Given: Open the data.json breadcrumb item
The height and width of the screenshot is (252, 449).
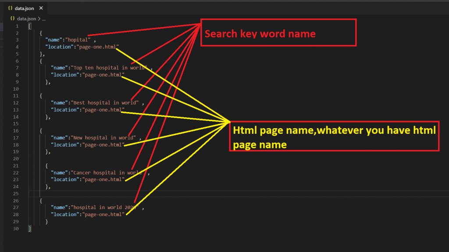Looking at the screenshot, I should click(26, 19).
